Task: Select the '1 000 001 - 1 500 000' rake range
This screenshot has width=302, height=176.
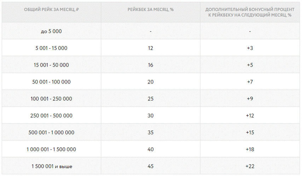Action: 51,149
